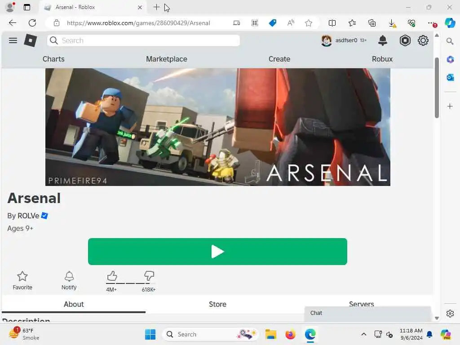Open Microsoft Edge from taskbar
460x345 pixels.
pyautogui.click(x=310, y=334)
